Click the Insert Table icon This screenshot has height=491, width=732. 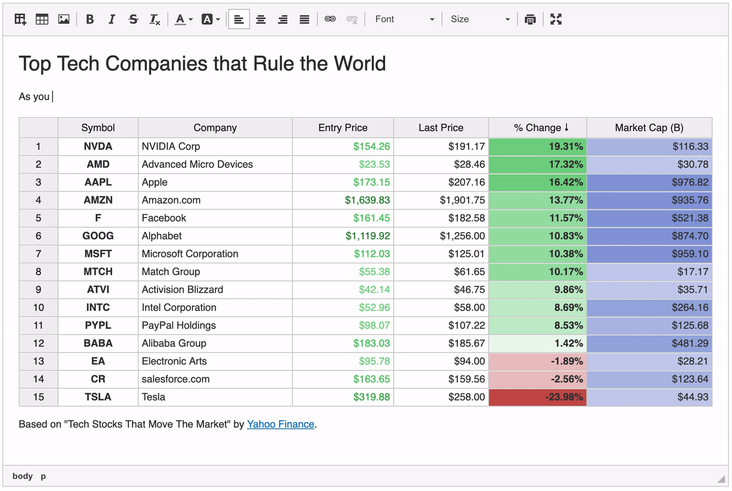tap(42, 19)
